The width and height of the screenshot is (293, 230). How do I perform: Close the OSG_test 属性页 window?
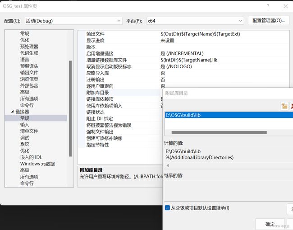tap(285, 6)
